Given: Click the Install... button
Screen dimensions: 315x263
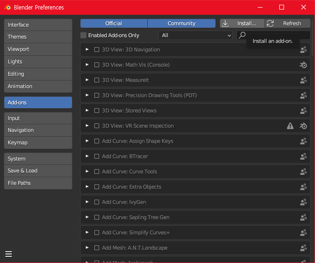Looking at the screenshot, I should 242,23.
